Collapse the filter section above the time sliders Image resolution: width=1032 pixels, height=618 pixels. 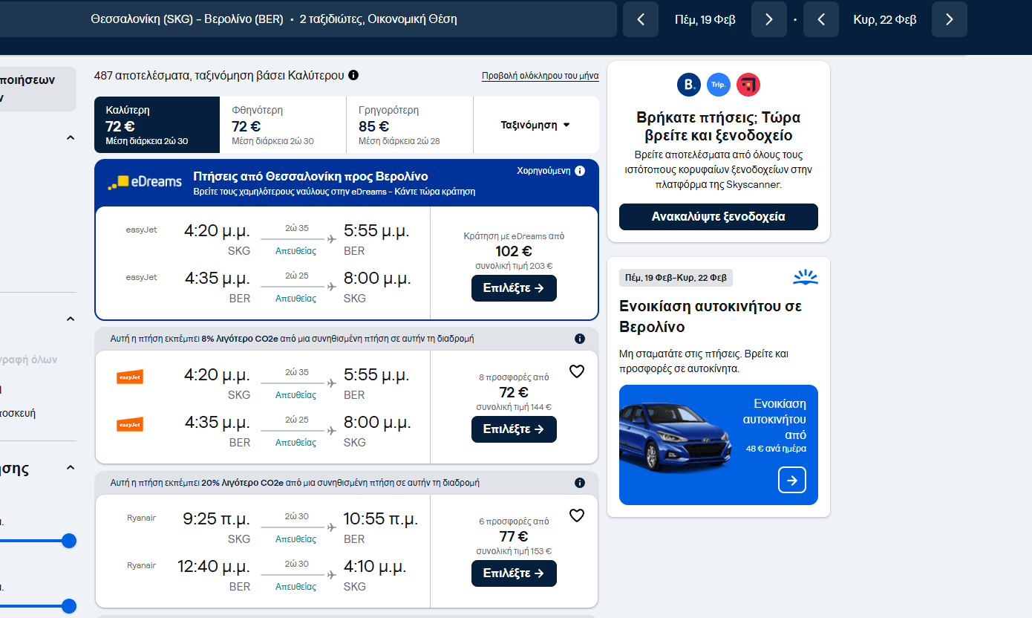[x=71, y=468]
